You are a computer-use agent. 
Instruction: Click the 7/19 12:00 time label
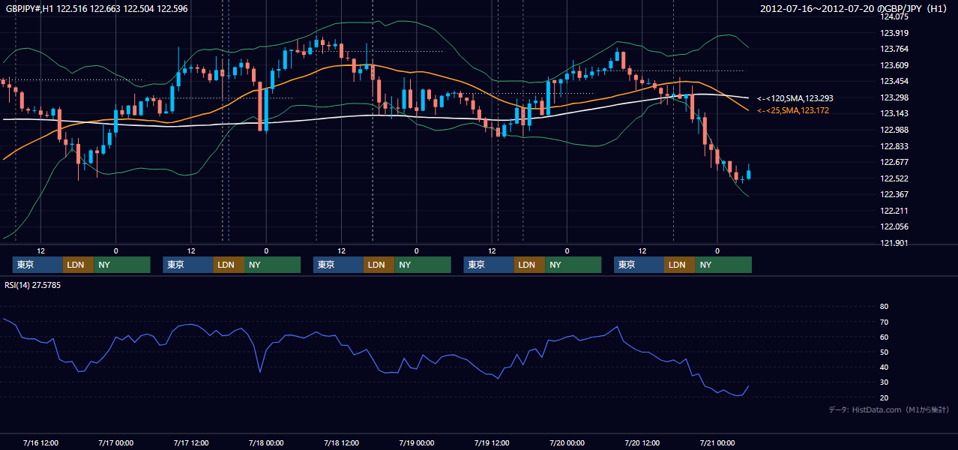(x=492, y=442)
